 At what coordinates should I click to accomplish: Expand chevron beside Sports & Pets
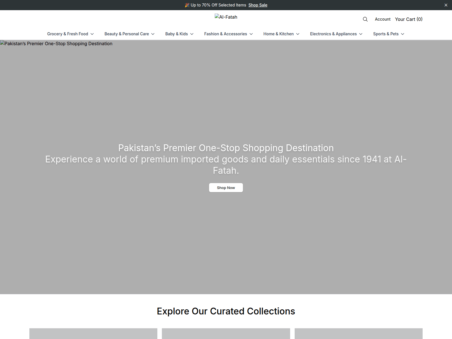coord(403,34)
